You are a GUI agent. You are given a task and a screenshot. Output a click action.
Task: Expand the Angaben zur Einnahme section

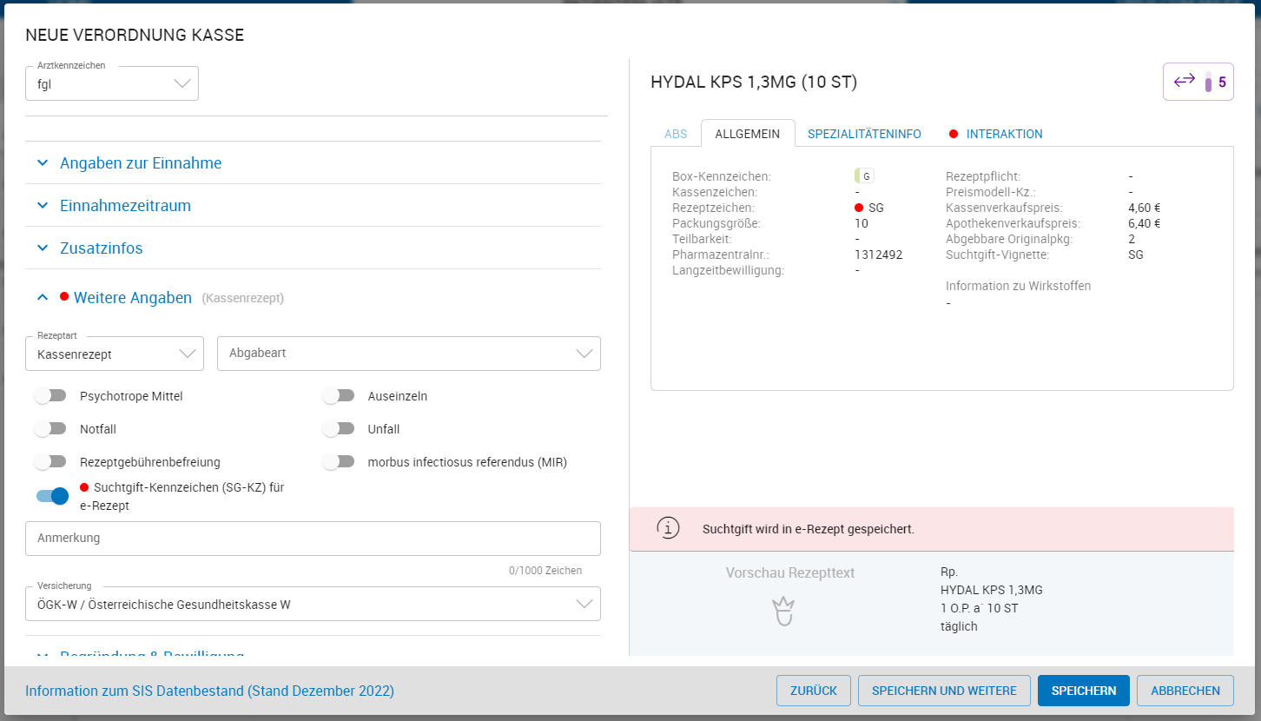pos(141,163)
